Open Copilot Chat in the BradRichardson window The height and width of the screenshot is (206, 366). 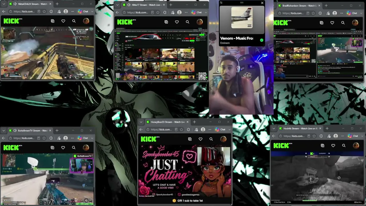tap(352, 13)
